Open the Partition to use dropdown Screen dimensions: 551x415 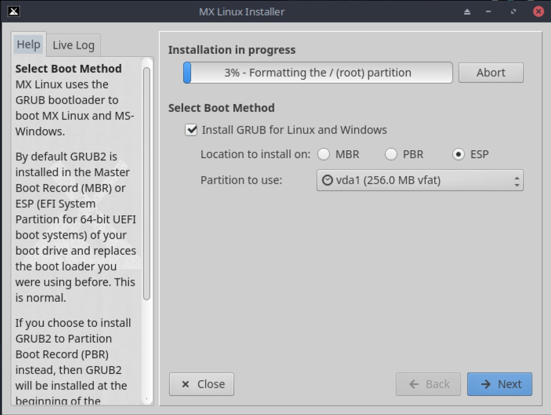click(x=420, y=180)
